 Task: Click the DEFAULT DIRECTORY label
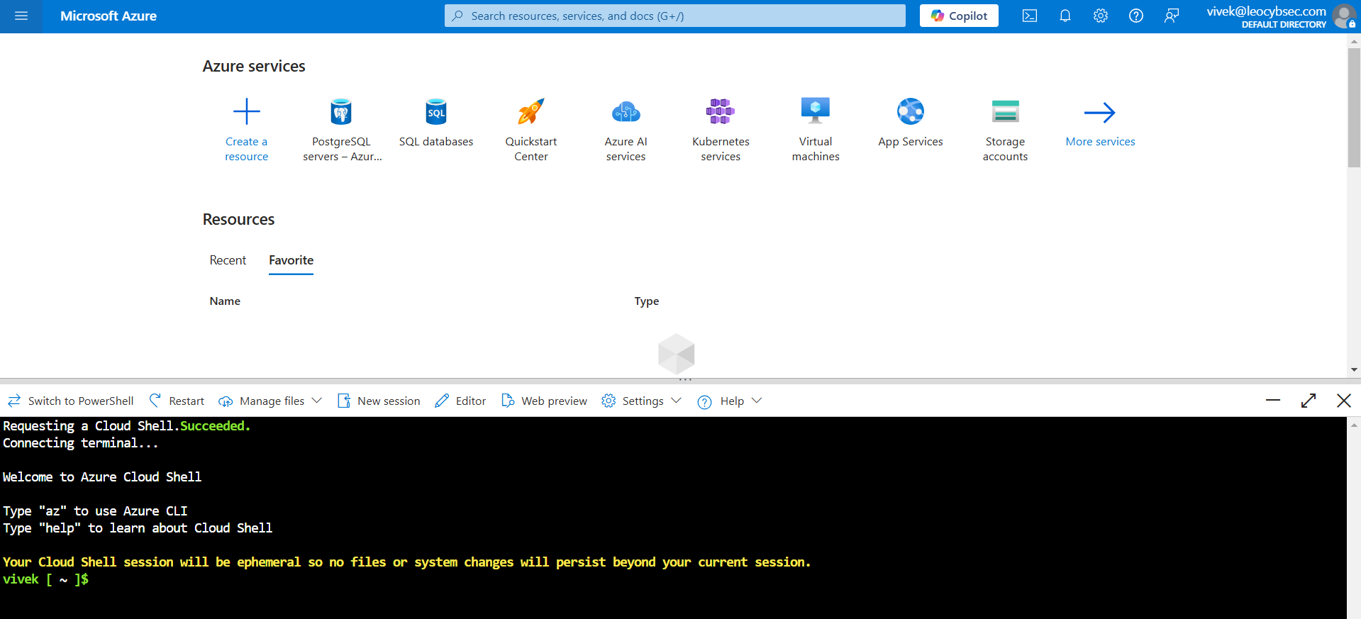click(1284, 25)
